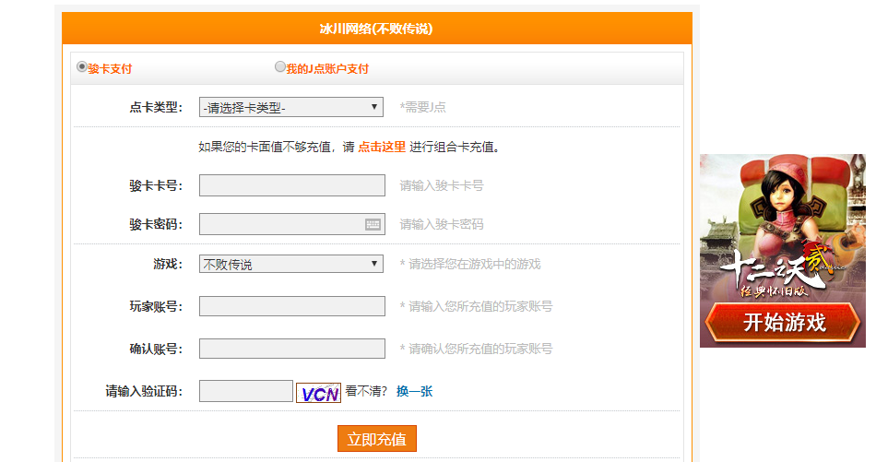
Task: Focus the 玩家账号 input field
Action: coord(292,306)
